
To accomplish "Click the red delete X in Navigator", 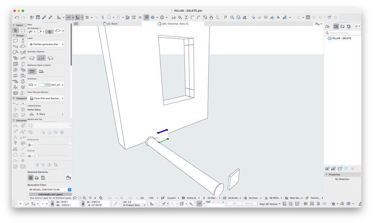I will tap(352, 169).
